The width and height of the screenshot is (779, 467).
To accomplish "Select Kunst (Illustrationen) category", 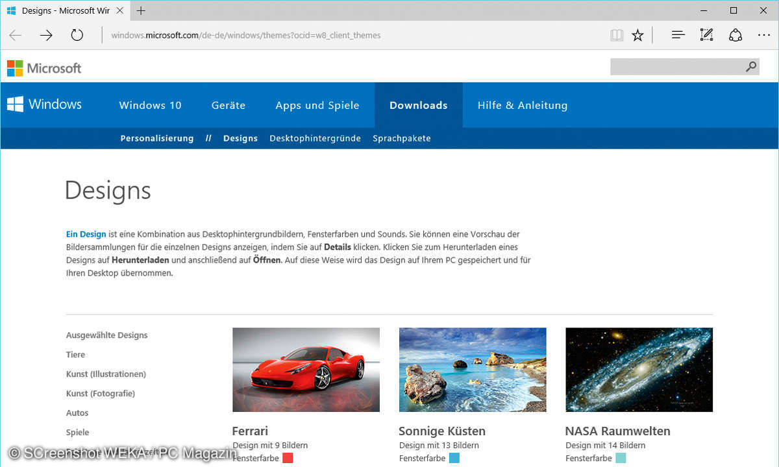I will 106,374.
